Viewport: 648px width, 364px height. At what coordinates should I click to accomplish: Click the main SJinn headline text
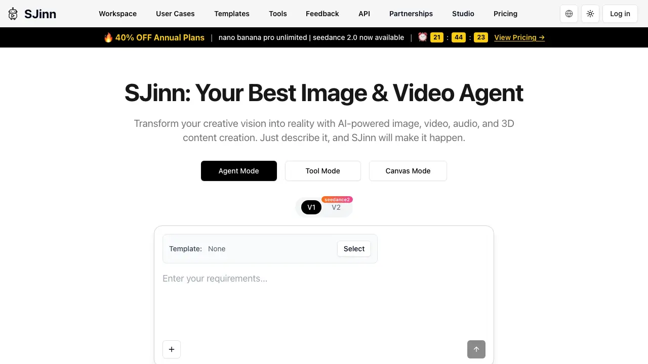tap(324, 93)
